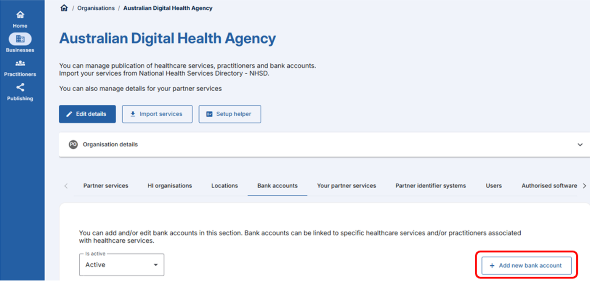Open the Authorised software tab
This screenshot has width=590, height=282.
coord(549,186)
